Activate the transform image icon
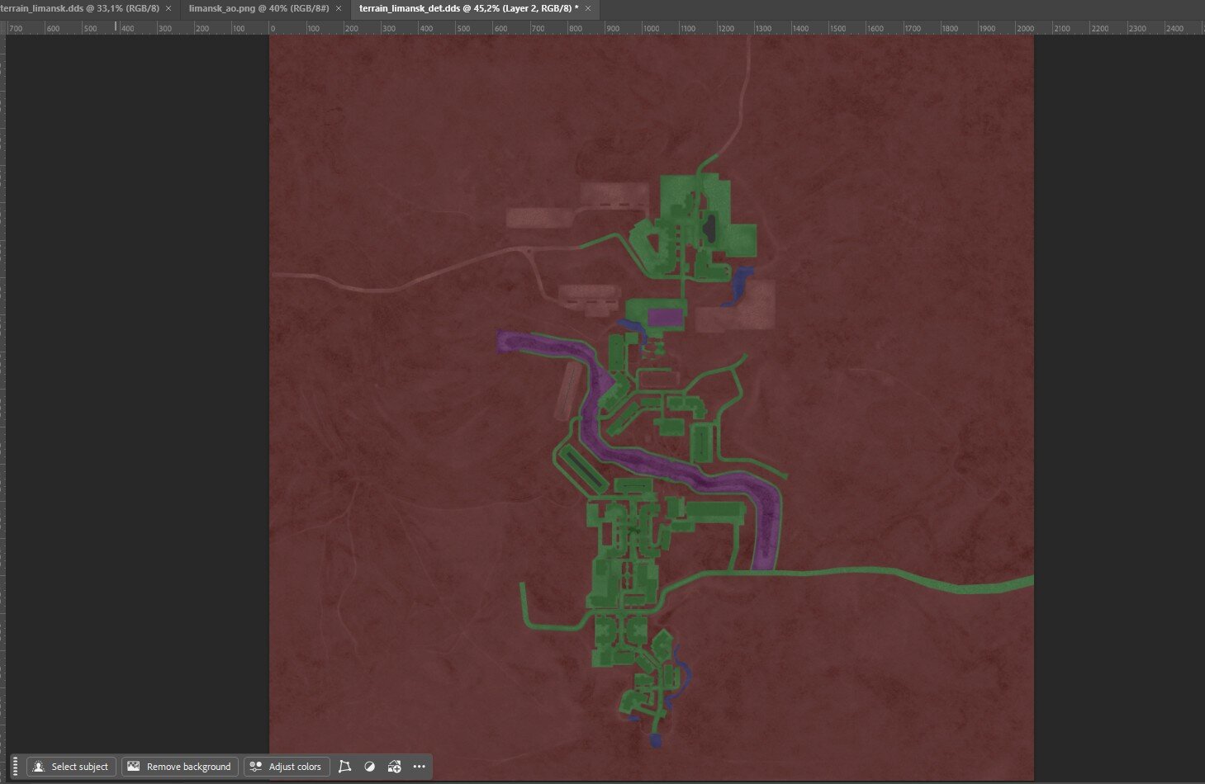1205x784 pixels. click(x=345, y=767)
